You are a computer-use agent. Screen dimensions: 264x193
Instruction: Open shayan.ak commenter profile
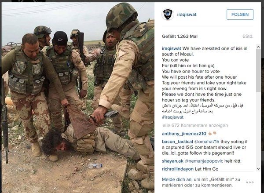(172, 161)
